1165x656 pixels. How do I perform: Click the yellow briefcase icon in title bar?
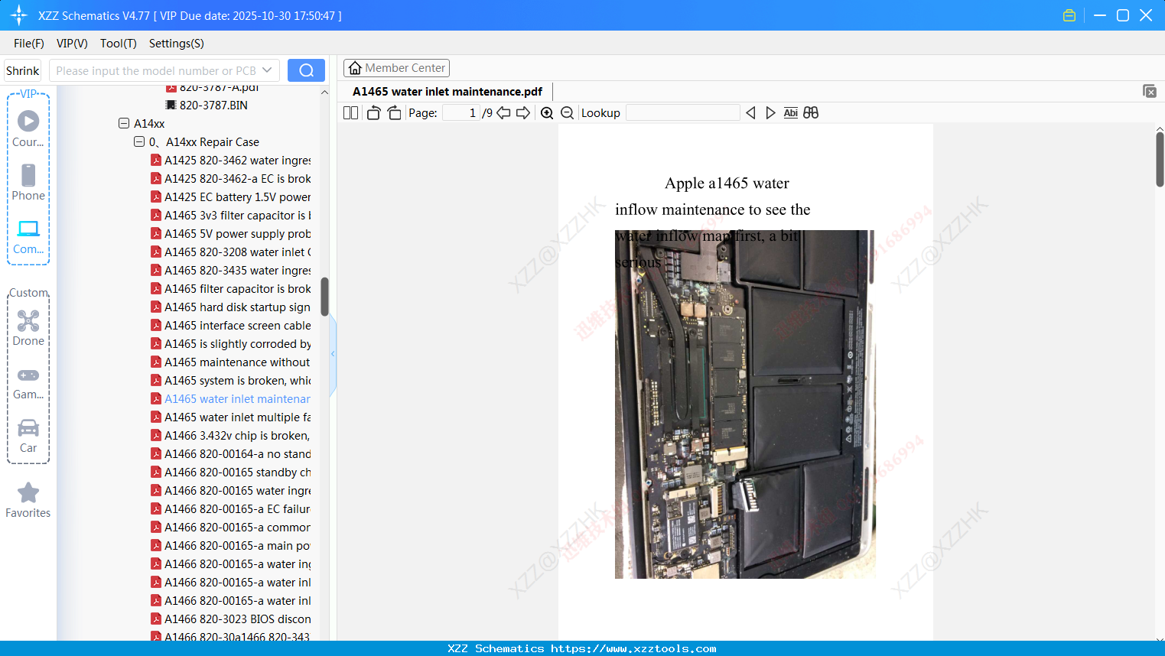click(x=1069, y=15)
